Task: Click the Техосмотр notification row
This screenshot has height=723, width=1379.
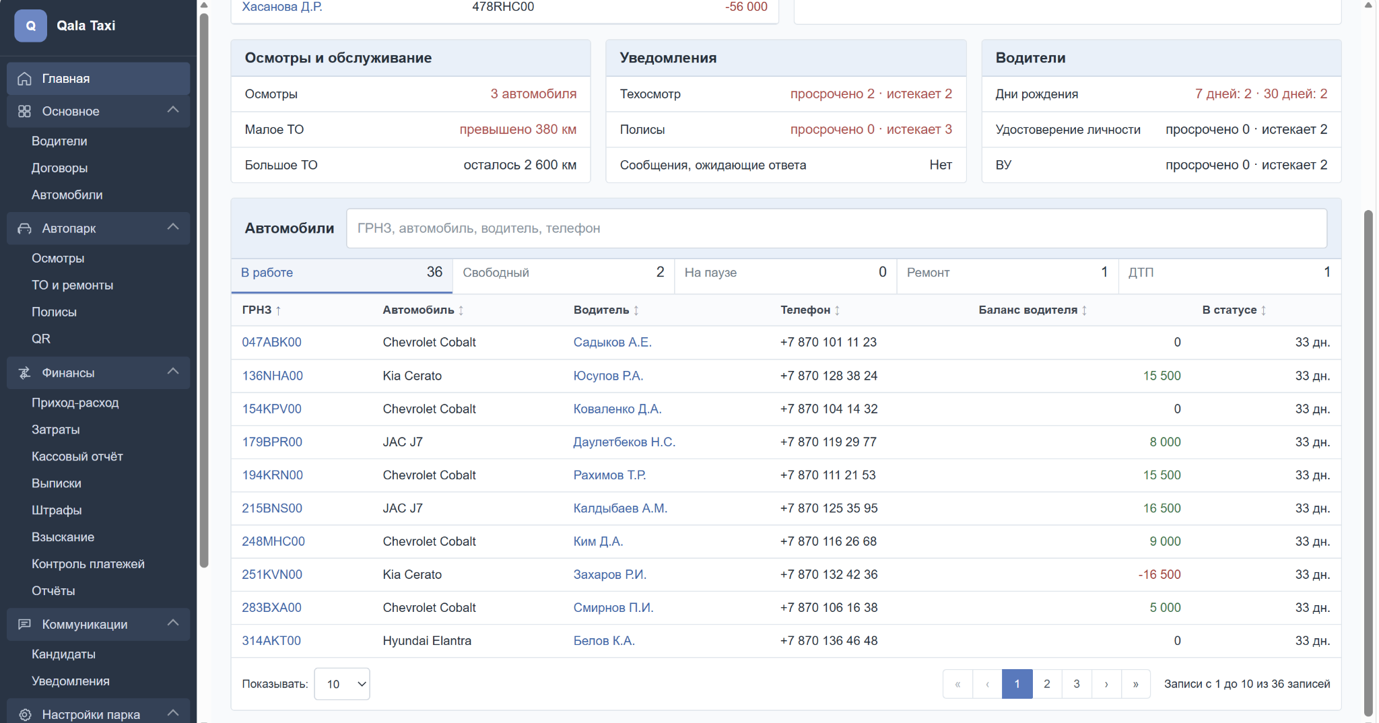Action: [x=786, y=94]
